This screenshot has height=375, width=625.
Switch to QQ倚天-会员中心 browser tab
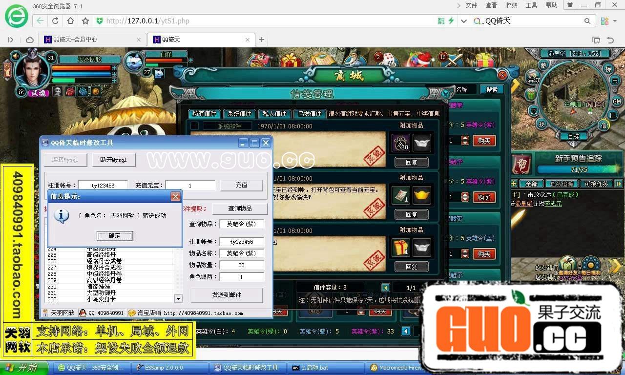coord(92,40)
